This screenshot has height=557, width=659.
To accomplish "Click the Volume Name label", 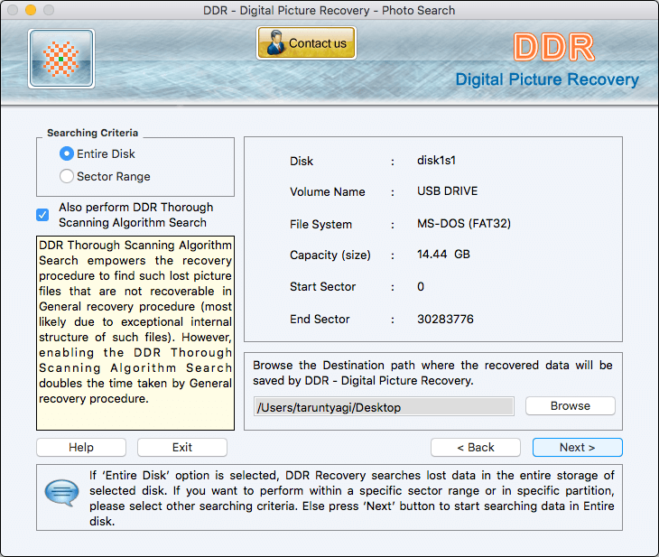I will pyautogui.click(x=328, y=191).
